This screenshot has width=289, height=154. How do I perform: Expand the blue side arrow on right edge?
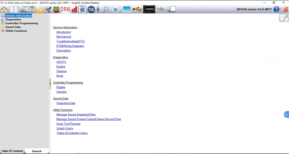(286, 114)
